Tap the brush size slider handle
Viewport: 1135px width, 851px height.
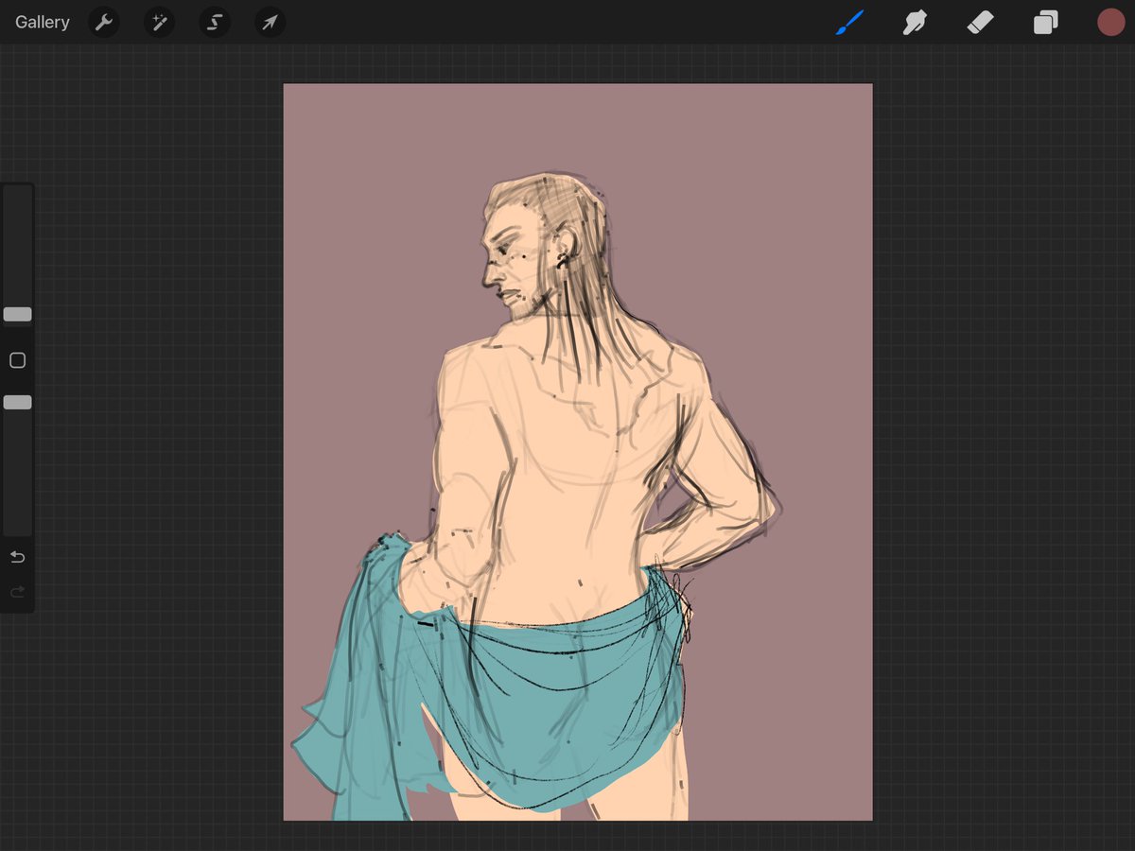[x=17, y=314]
